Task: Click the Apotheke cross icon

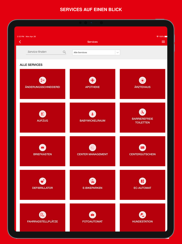Action: [93, 80]
